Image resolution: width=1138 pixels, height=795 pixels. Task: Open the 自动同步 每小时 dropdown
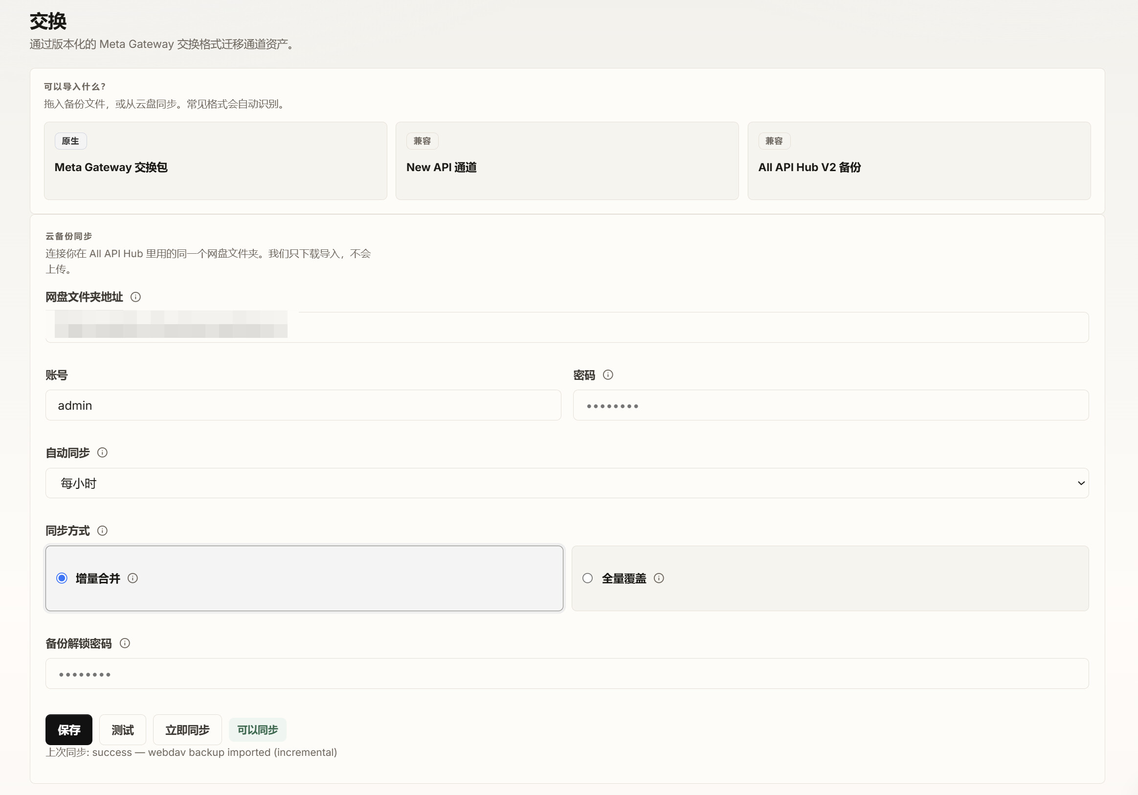pos(567,483)
